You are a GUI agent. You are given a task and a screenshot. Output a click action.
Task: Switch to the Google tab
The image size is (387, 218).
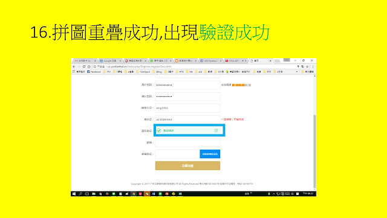click(x=110, y=61)
